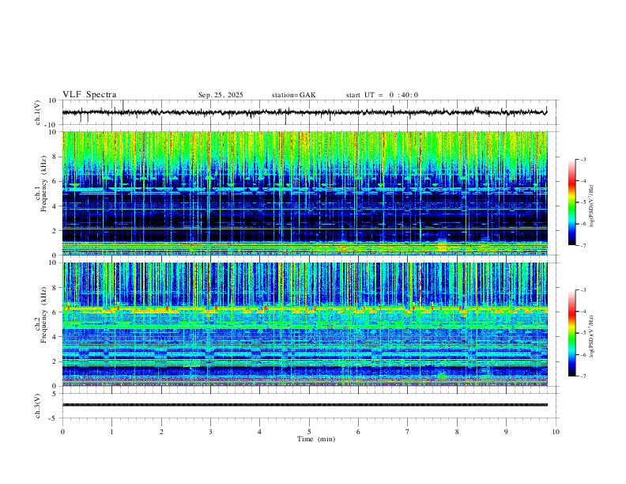Click the "station=GAK" header text

pyautogui.click(x=293, y=95)
